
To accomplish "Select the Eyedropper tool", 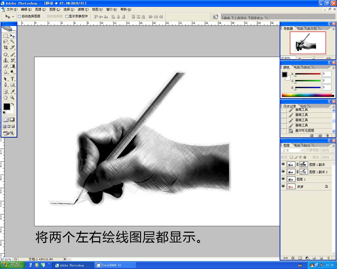I will [x=12, y=92].
